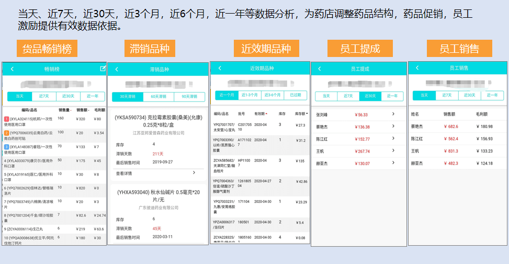Viewport: 509px width, 264px height.
Task: Click the 货品畅销榜 orange label
Action: coord(47,49)
